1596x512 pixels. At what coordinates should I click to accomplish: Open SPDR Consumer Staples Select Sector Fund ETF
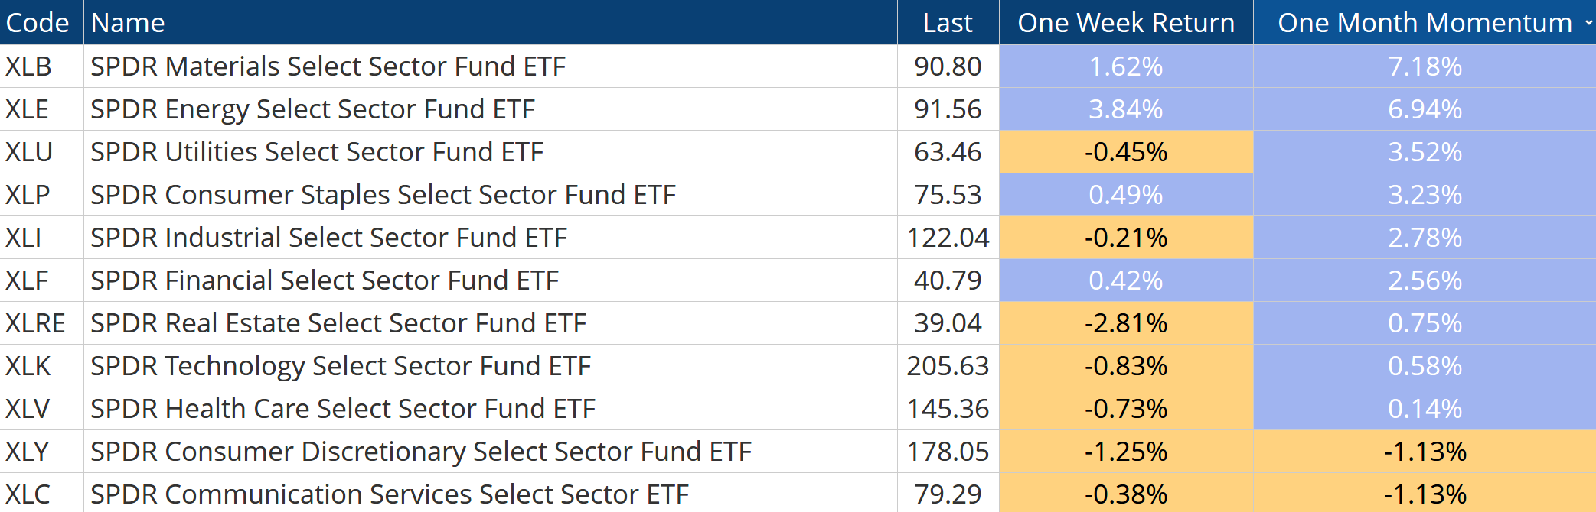383,195
